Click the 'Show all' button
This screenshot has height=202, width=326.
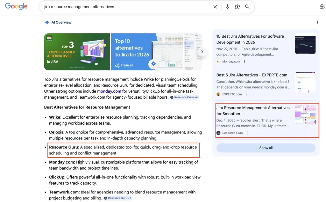[x=266, y=148]
